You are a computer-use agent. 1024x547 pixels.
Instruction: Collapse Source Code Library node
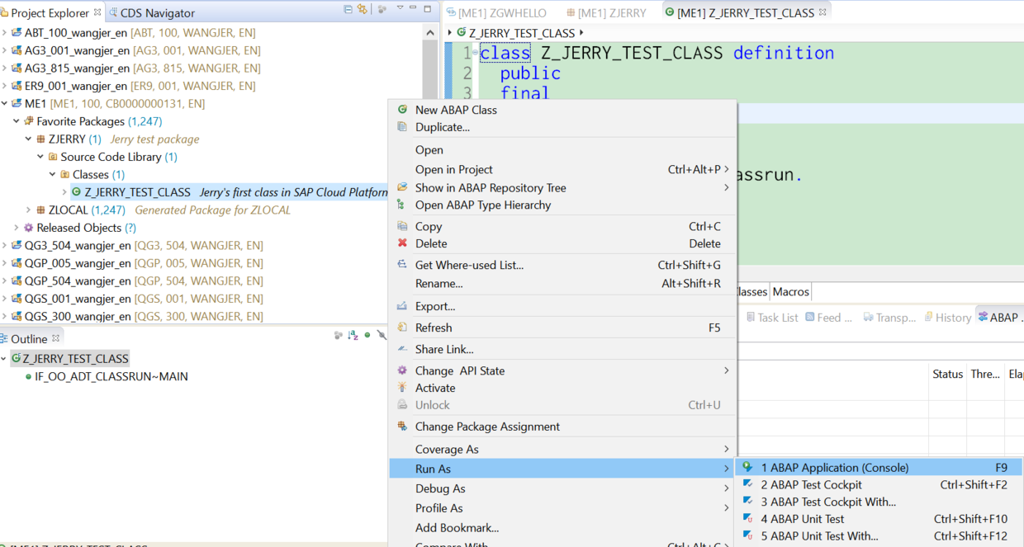point(40,157)
